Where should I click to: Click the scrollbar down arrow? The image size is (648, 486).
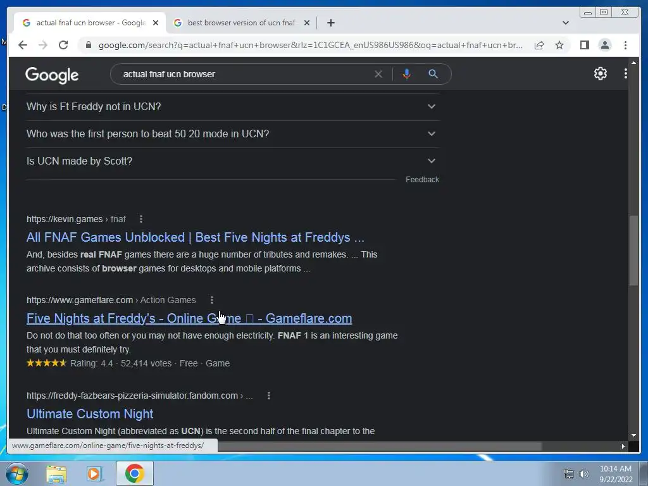633,435
